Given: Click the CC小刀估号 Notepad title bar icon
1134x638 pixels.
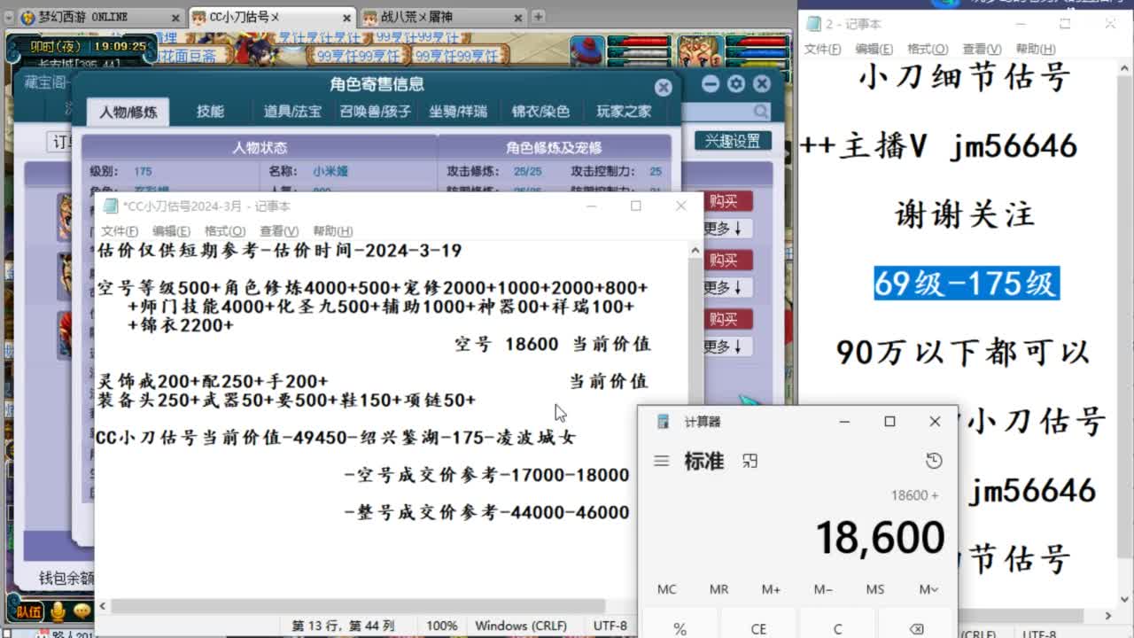Looking at the screenshot, I should tap(110, 206).
